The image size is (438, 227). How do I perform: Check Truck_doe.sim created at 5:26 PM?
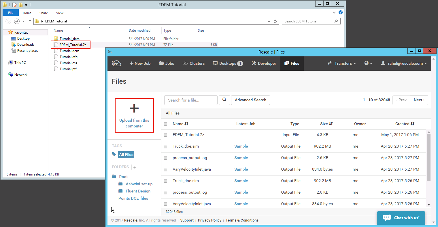[x=165, y=181]
